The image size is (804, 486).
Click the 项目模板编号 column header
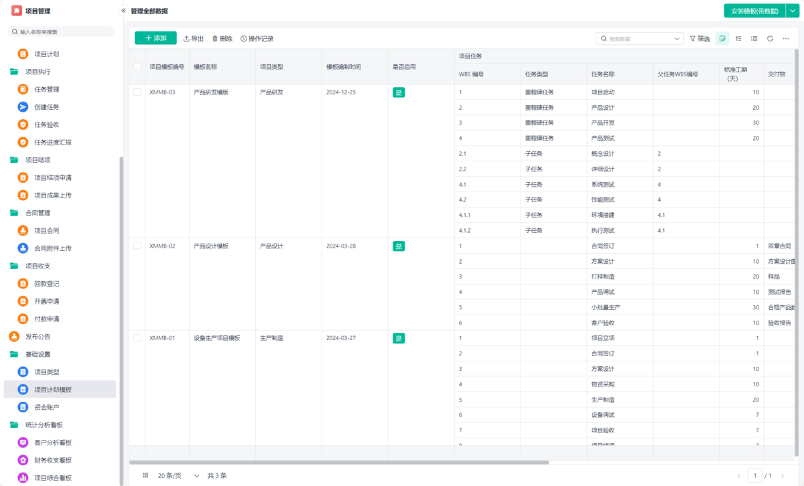(x=167, y=67)
